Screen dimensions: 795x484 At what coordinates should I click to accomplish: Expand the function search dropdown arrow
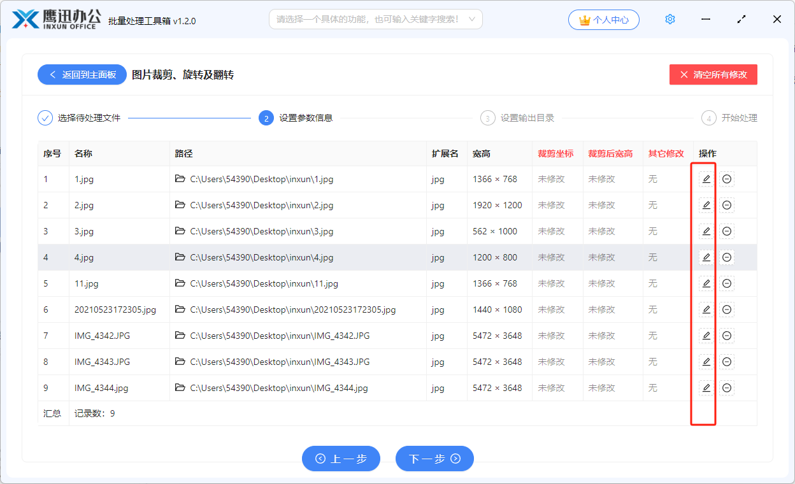472,19
